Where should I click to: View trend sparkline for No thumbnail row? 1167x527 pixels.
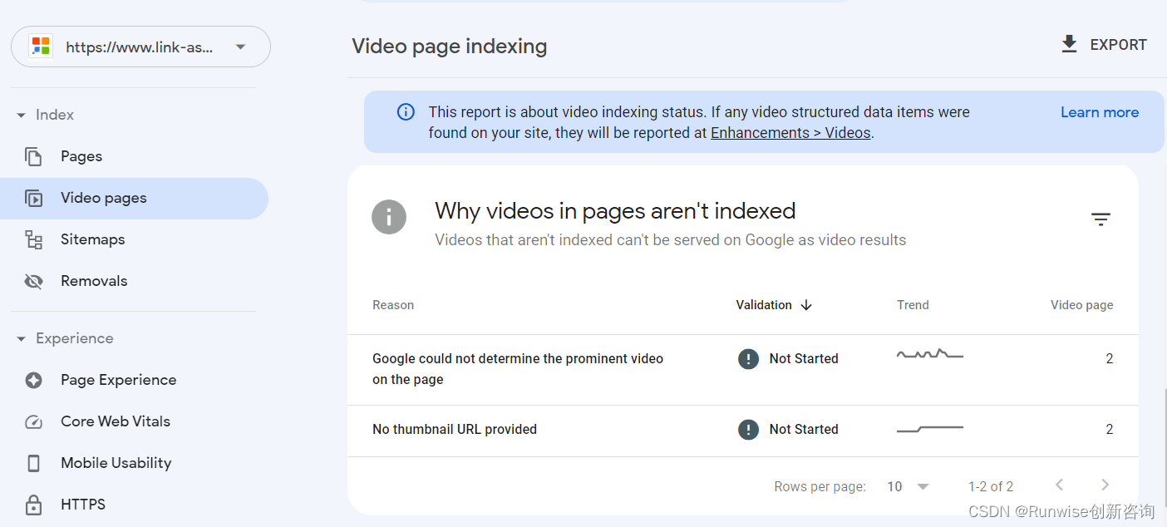pyautogui.click(x=929, y=429)
